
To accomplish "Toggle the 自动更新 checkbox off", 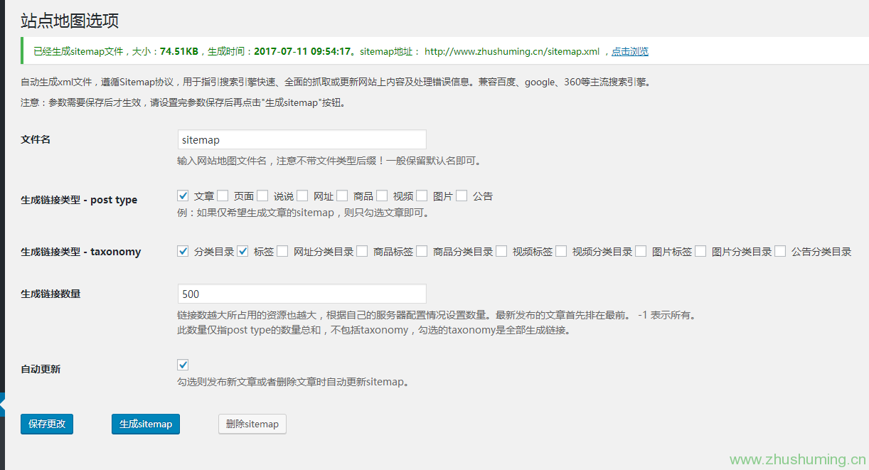I will pyautogui.click(x=183, y=365).
